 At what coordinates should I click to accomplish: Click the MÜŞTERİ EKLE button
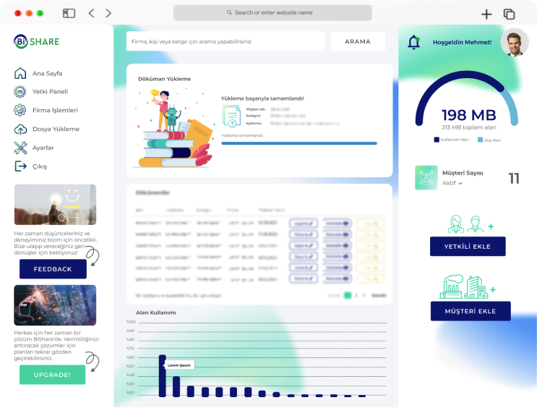pyautogui.click(x=471, y=311)
